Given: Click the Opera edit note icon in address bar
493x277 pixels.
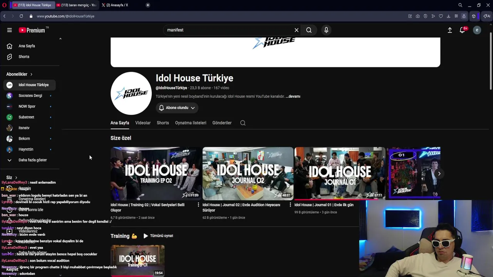Looking at the screenshot, I should coord(410,16).
